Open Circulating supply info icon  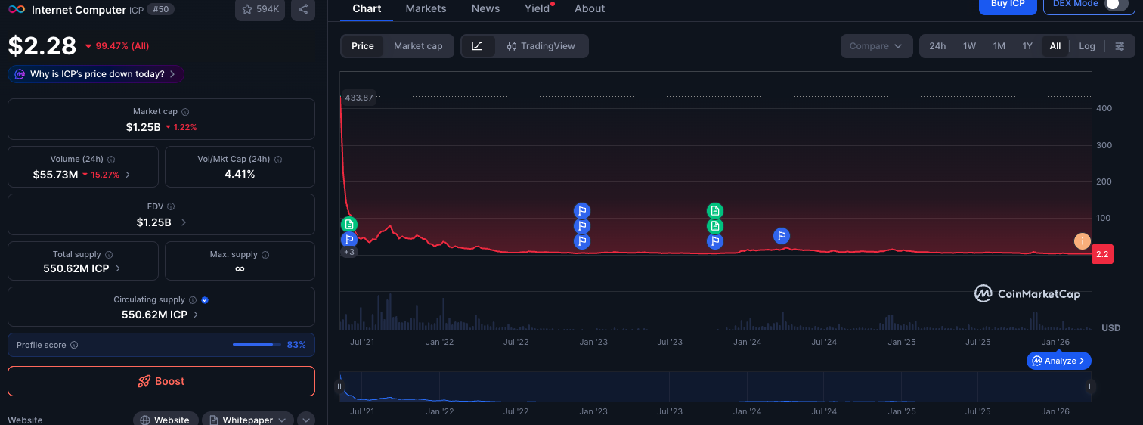(x=193, y=300)
